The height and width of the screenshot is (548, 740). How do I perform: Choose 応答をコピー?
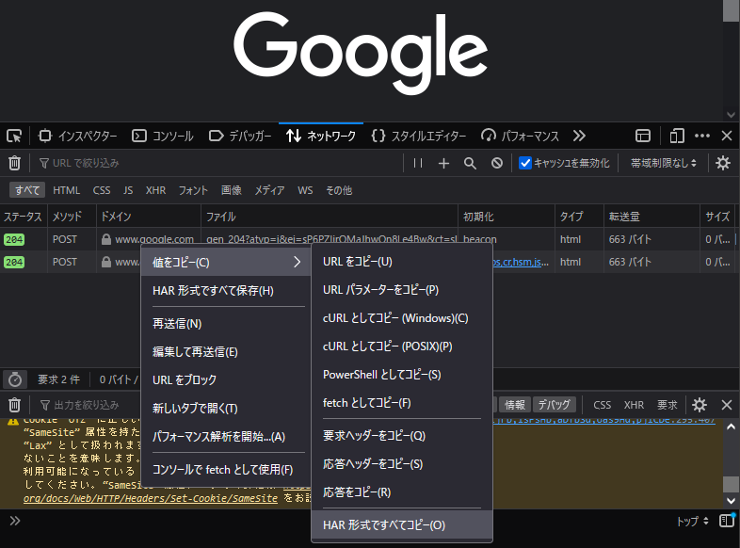402,492
